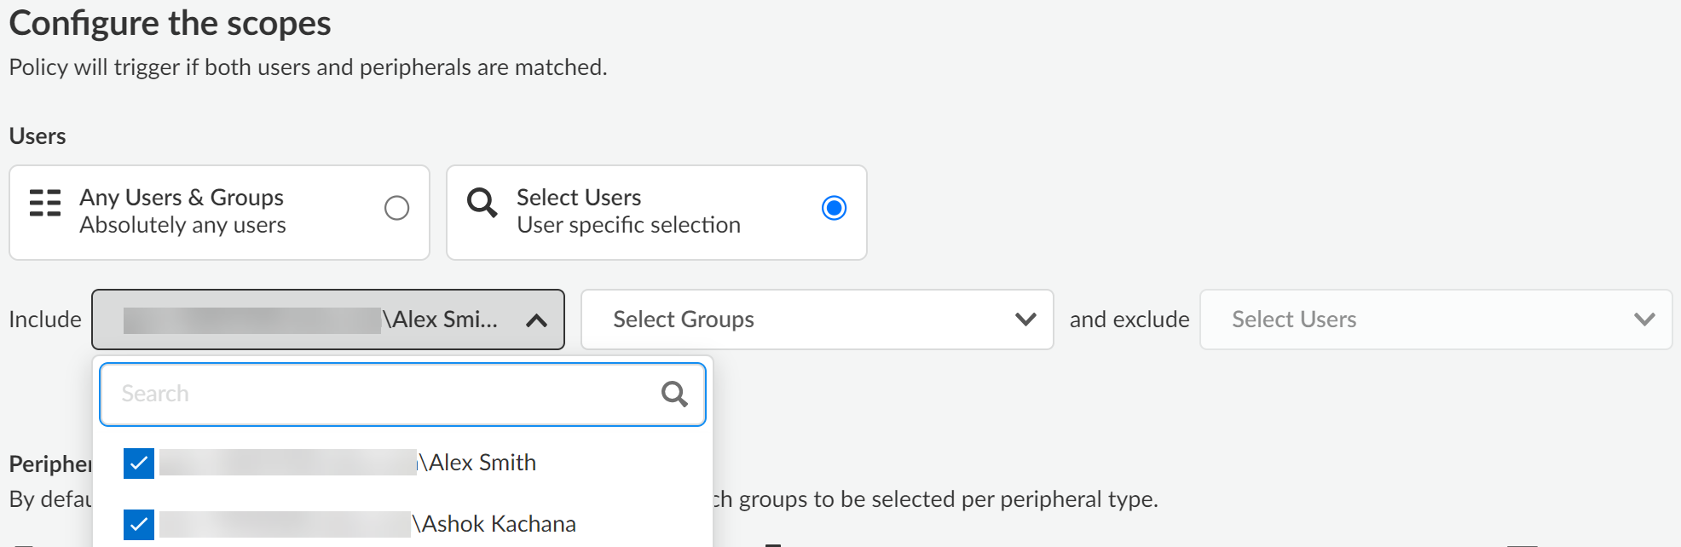The height and width of the screenshot is (547, 1681).
Task: Click the list icon for Any Users & Groups
Action: (45, 204)
